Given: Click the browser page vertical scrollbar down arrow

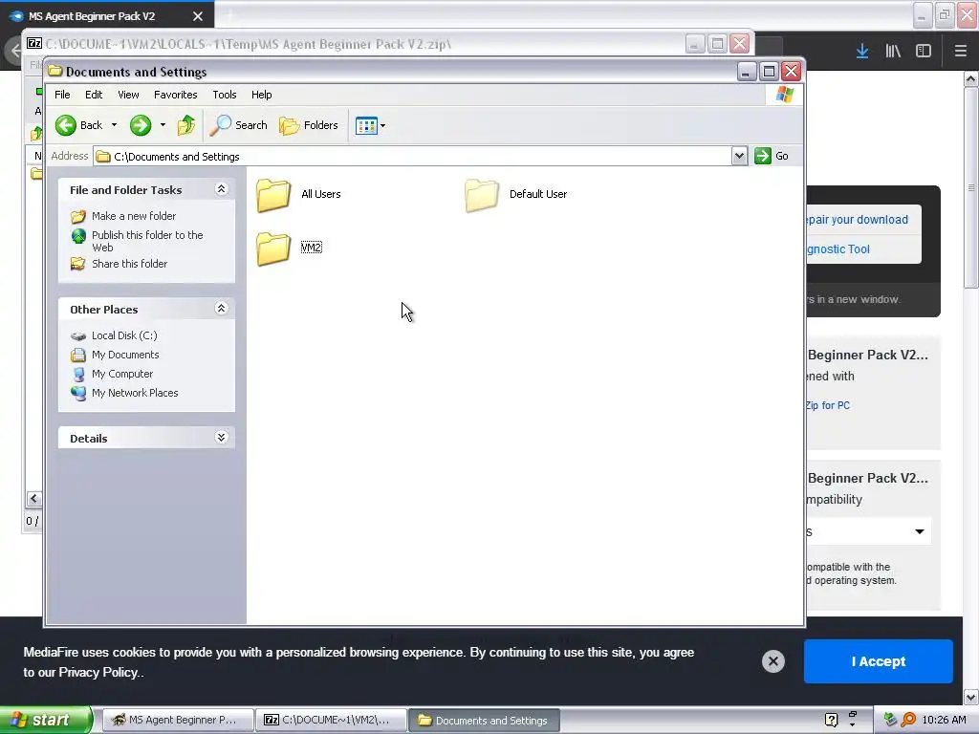Looking at the screenshot, I should tap(971, 697).
